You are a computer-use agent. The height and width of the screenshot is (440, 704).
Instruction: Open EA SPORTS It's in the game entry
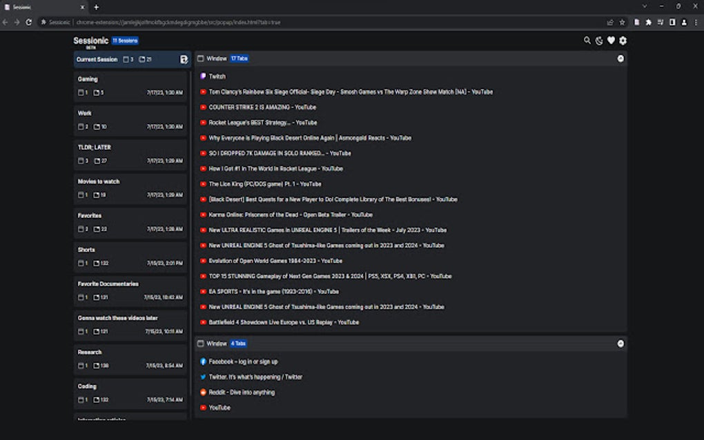[274, 292]
